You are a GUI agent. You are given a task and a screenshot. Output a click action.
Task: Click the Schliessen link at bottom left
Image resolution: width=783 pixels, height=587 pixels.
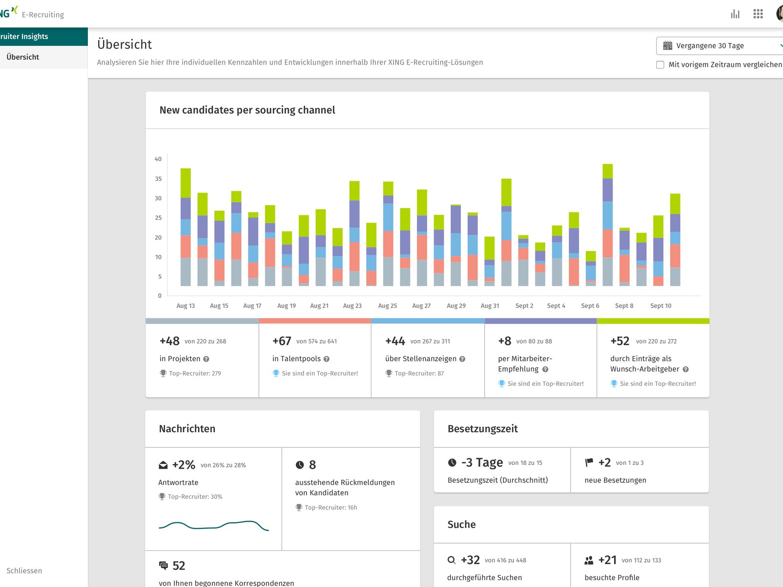[x=24, y=570]
